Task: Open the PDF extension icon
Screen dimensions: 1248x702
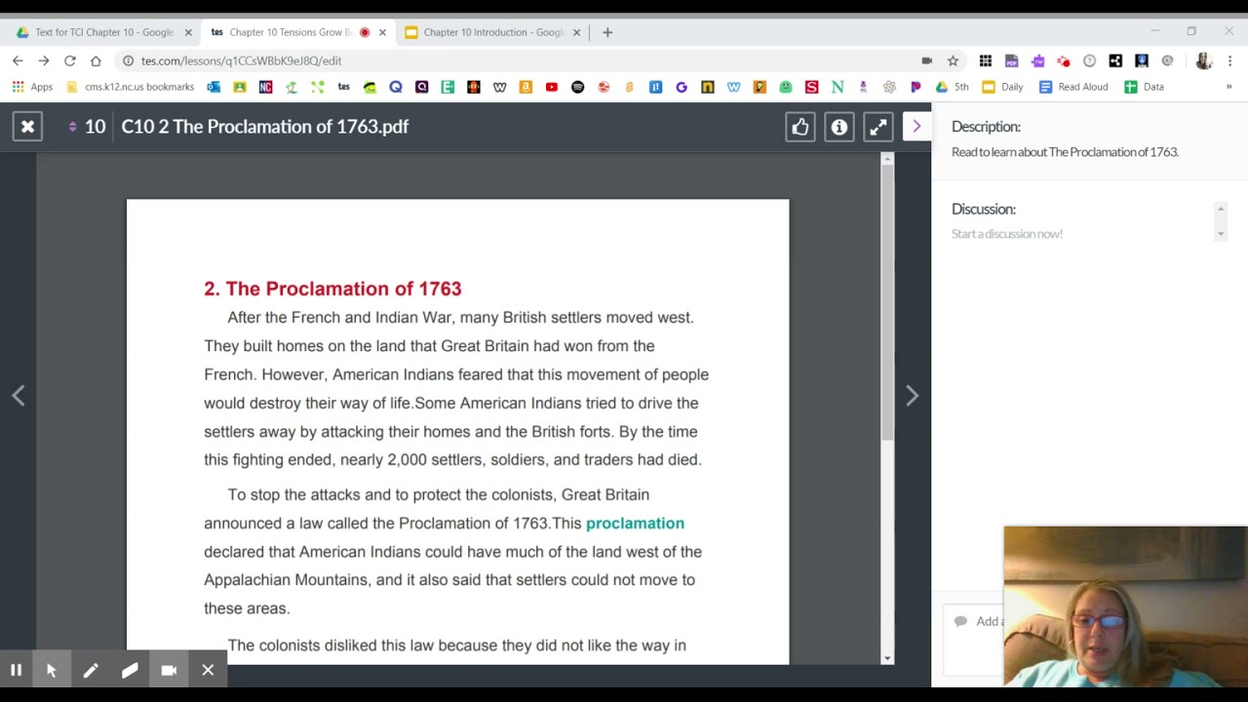Action: (1011, 60)
